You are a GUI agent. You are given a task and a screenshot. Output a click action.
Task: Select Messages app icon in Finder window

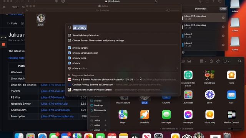166,115
